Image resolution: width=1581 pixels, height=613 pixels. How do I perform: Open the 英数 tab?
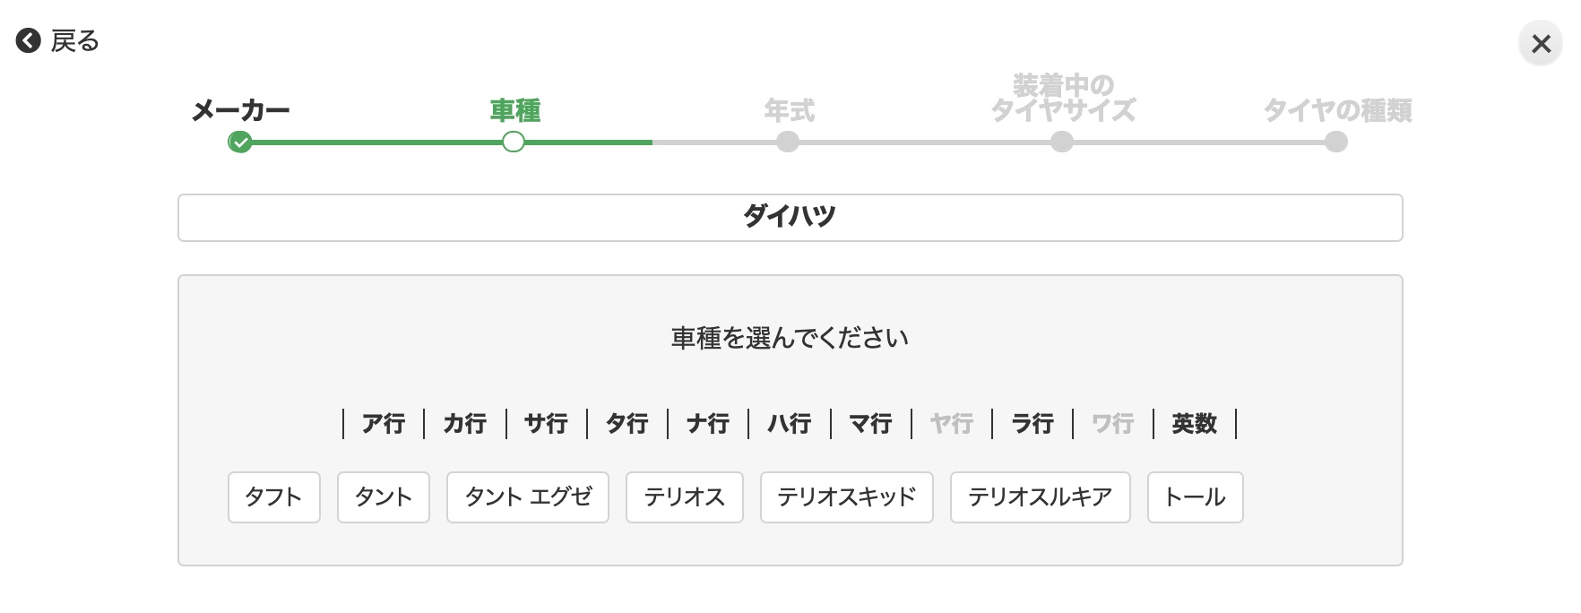pyautogui.click(x=1194, y=423)
